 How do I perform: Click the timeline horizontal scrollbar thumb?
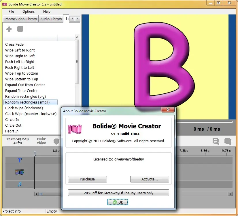50,194
